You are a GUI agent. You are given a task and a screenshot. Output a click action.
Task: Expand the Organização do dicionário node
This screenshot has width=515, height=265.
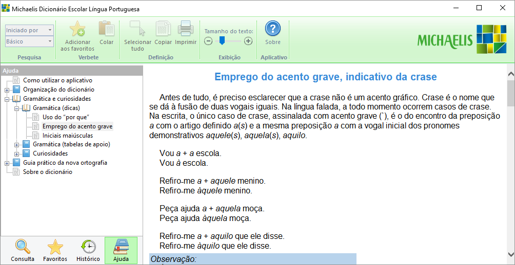7,90
